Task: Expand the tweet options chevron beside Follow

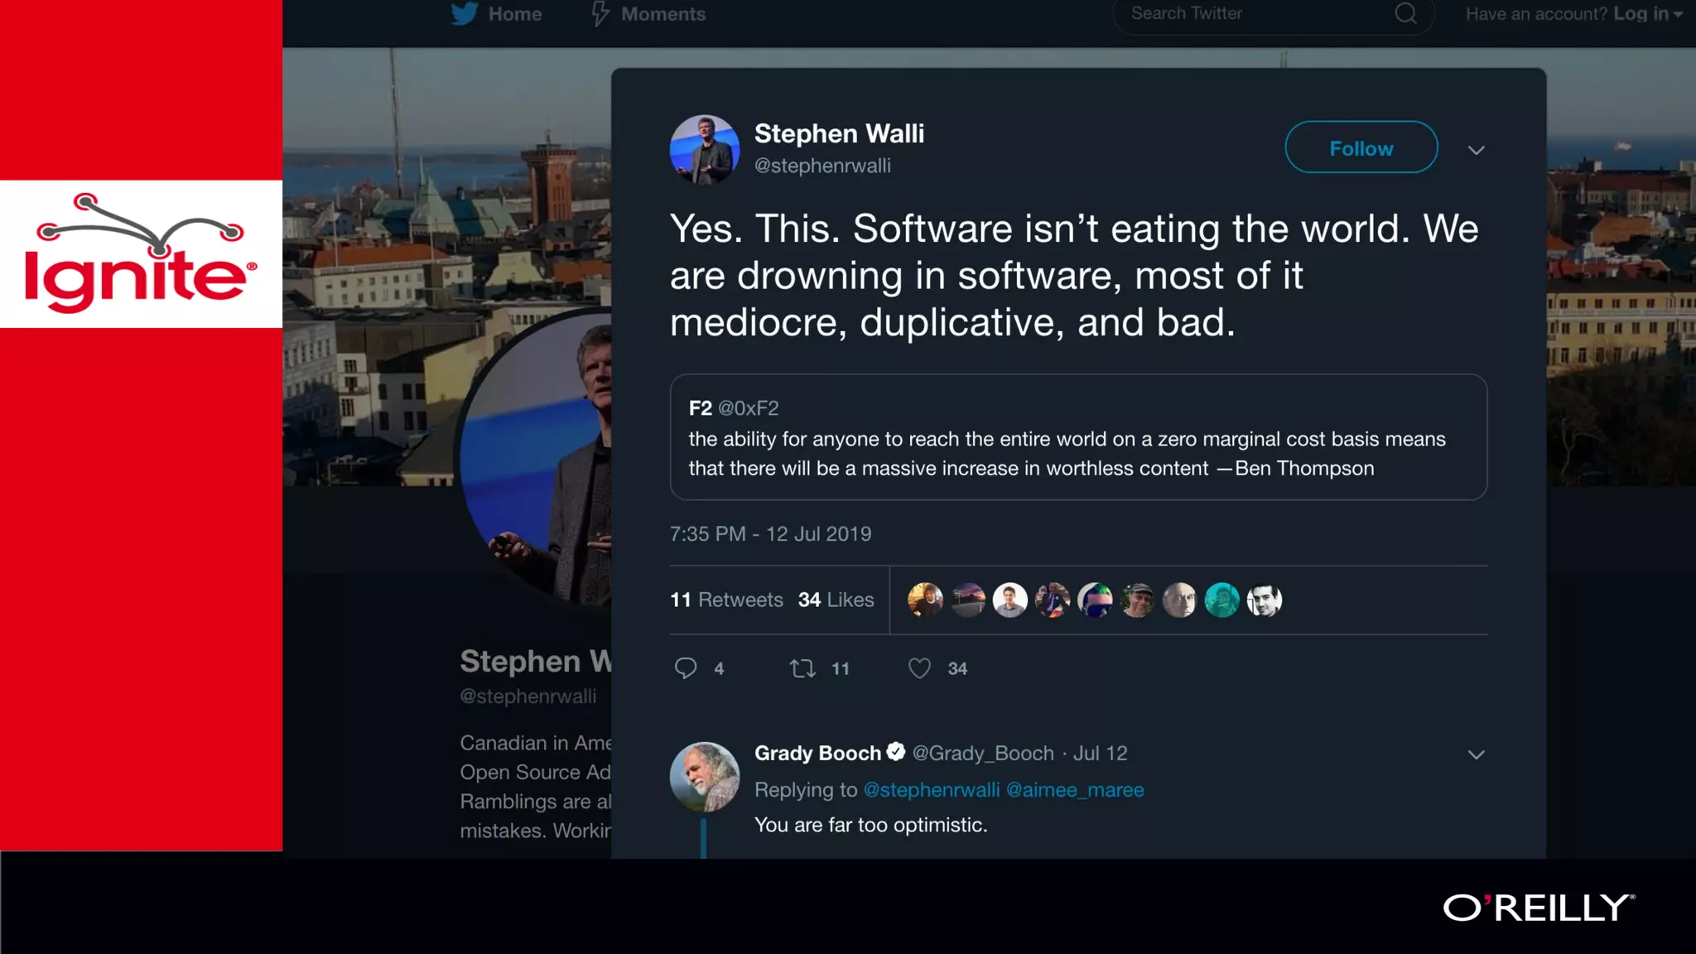Action: (x=1476, y=150)
